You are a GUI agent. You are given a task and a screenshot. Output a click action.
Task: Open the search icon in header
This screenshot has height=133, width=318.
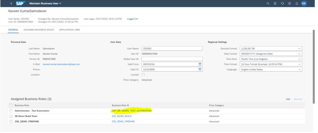coord(268,4)
